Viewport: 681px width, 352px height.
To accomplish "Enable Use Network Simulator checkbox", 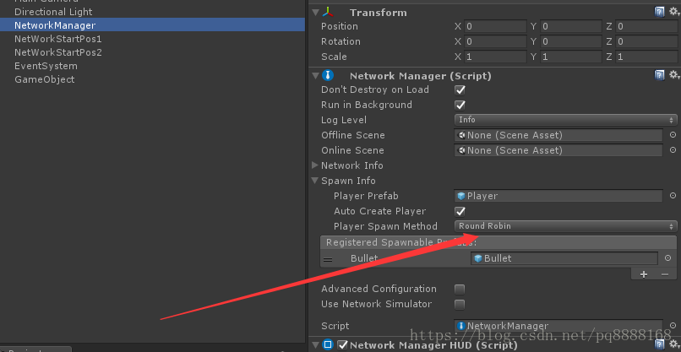I will click(460, 304).
